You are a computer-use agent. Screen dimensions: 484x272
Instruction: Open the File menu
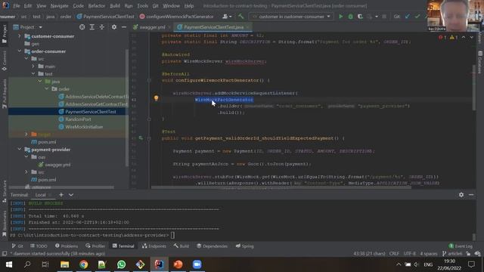(x=17, y=6)
